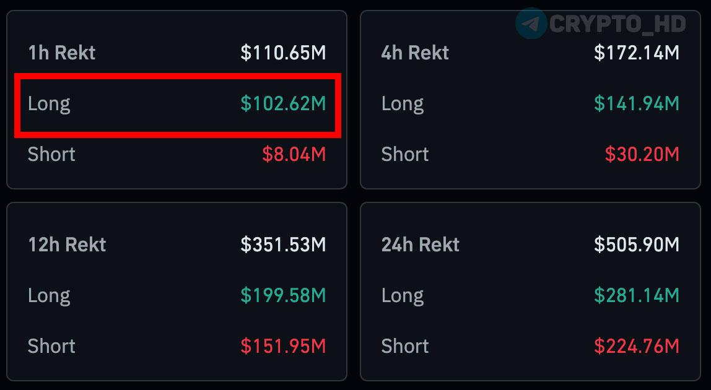Viewport: 711px width, 390px height.
Task: Click the $110.65M 1h total value
Action: (x=283, y=53)
